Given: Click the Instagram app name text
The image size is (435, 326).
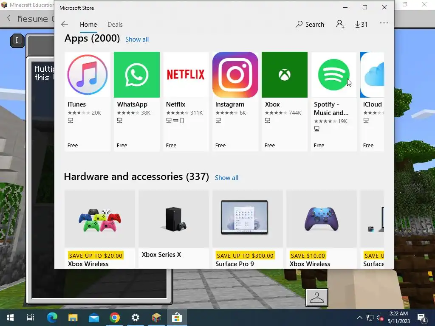Looking at the screenshot, I should [x=230, y=104].
